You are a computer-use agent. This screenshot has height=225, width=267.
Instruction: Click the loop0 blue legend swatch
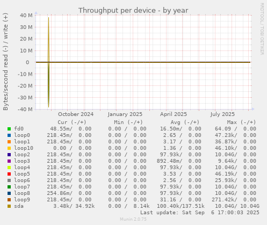(9, 135)
